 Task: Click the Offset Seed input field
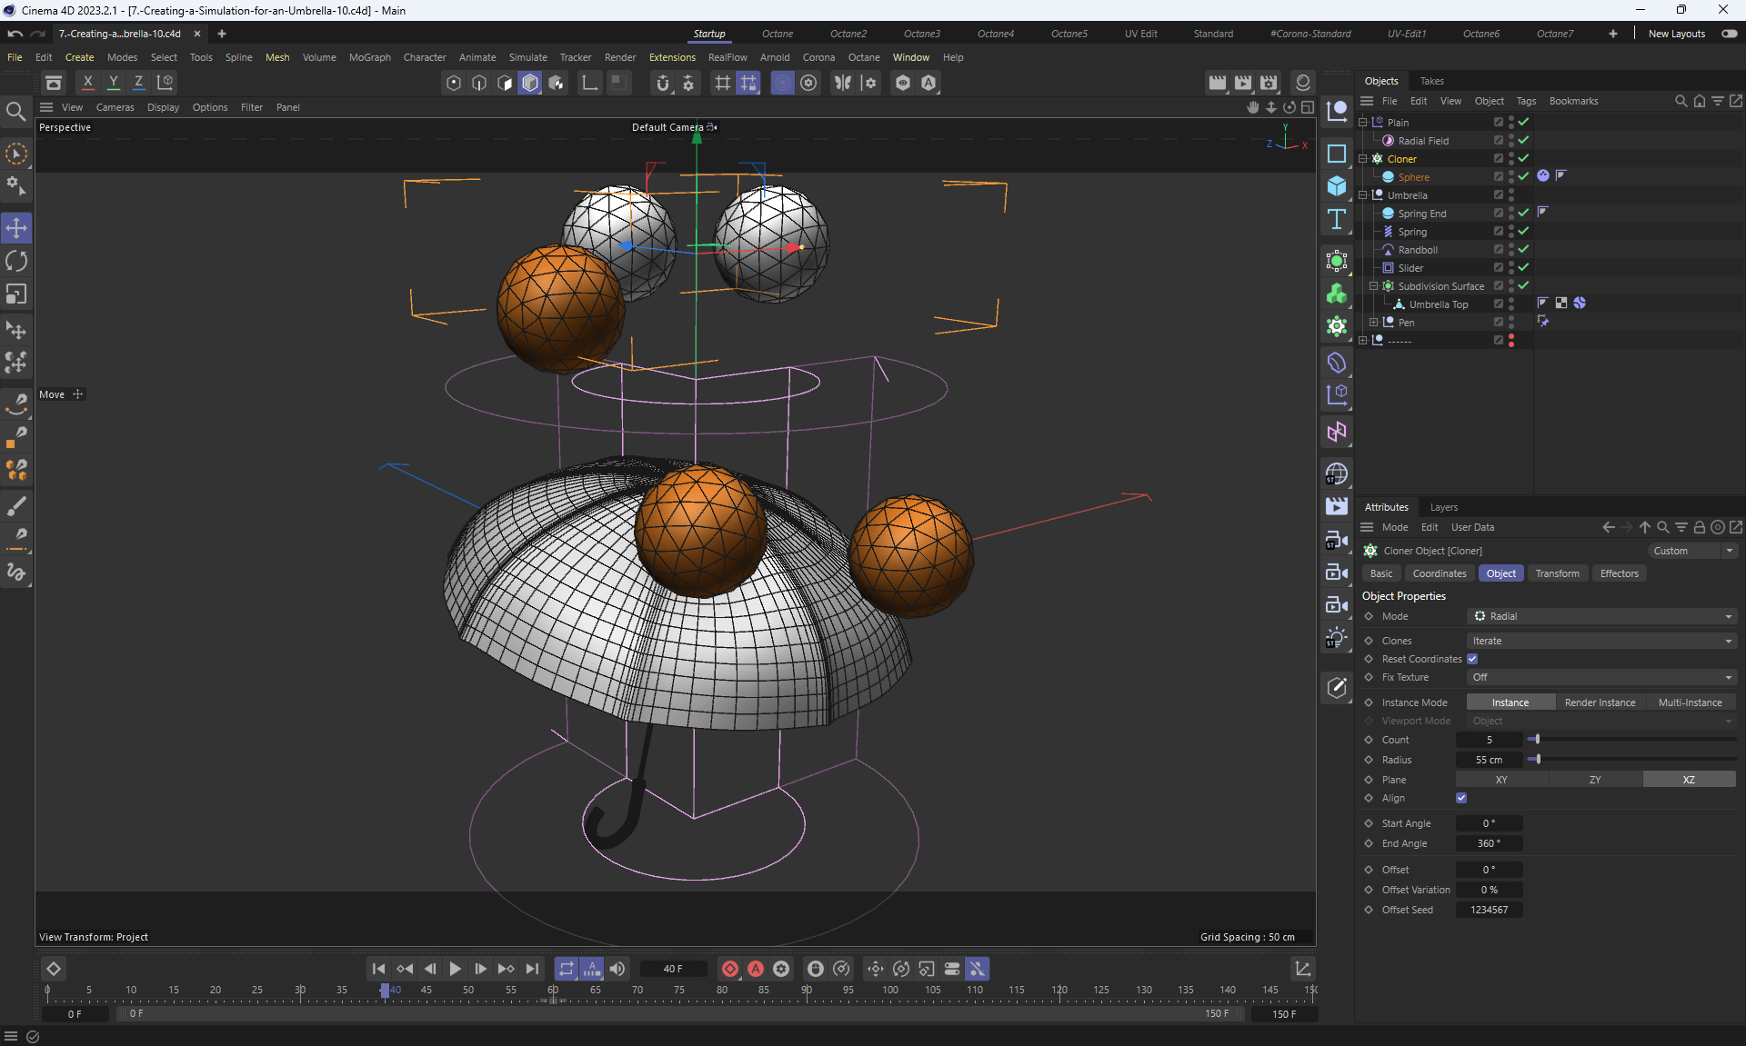point(1489,910)
